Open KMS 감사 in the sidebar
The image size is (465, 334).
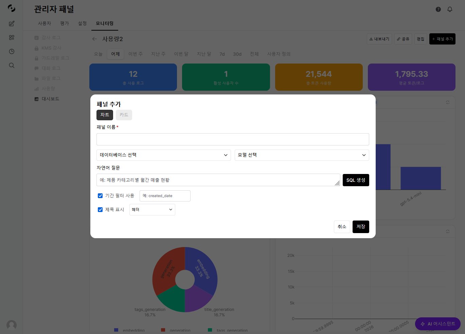pos(48,48)
